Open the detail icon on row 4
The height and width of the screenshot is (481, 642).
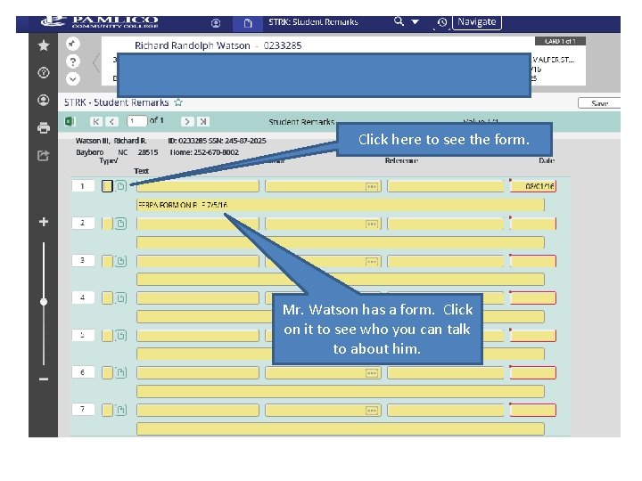coord(120,298)
